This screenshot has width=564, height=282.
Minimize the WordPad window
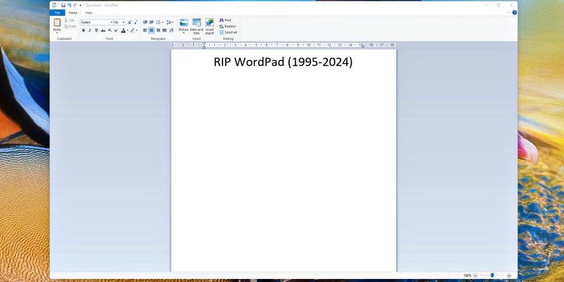(486, 5)
